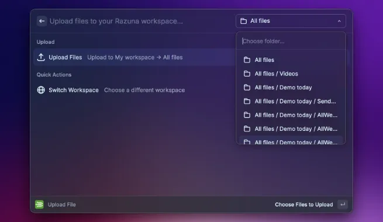
Task: Click folder icon next to All files / Demo today
Action: tap(247, 87)
